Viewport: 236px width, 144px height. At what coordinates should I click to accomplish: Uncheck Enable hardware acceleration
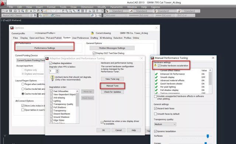(159, 66)
